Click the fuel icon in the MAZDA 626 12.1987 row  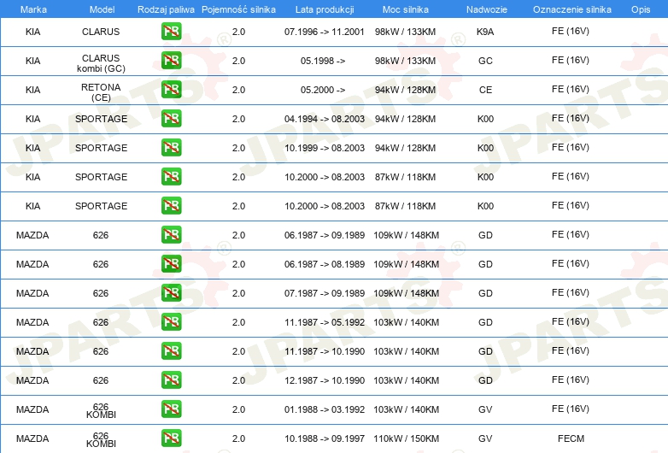[171, 380]
